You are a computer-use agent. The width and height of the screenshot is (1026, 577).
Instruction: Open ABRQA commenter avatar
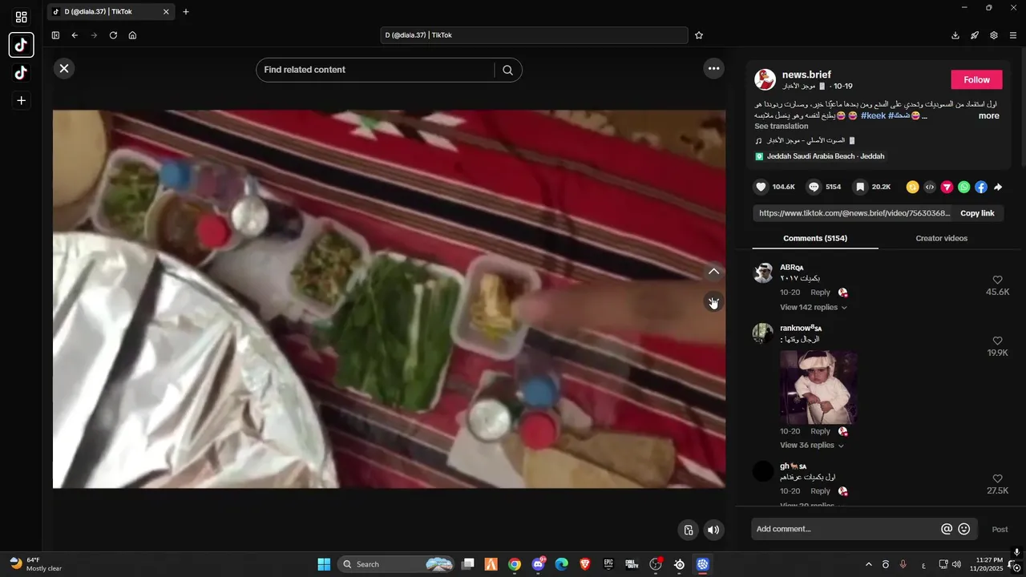point(763,272)
